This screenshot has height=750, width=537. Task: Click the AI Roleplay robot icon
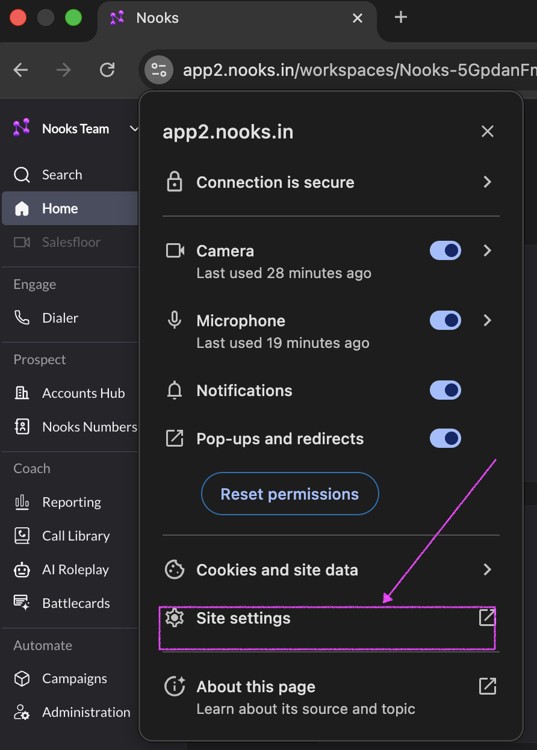click(22, 569)
